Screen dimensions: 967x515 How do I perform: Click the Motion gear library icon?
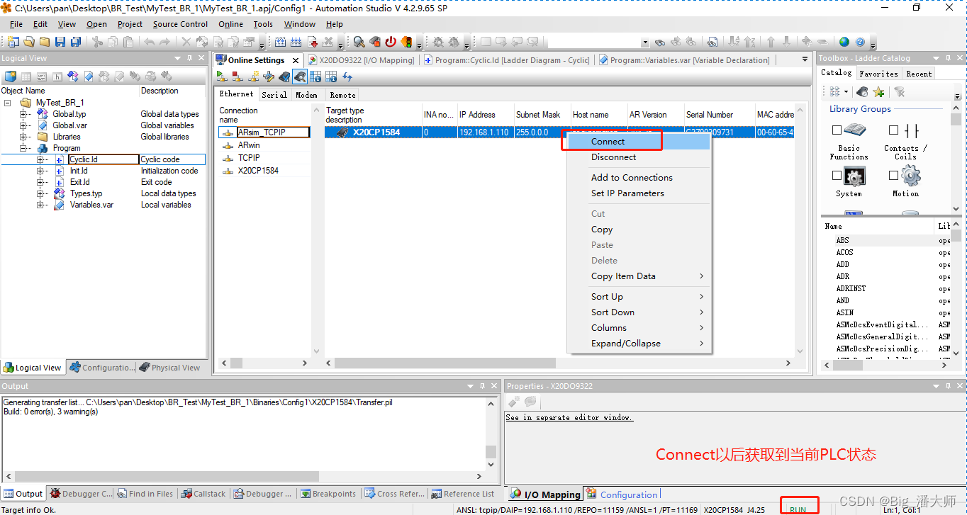(x=911, y=176)
